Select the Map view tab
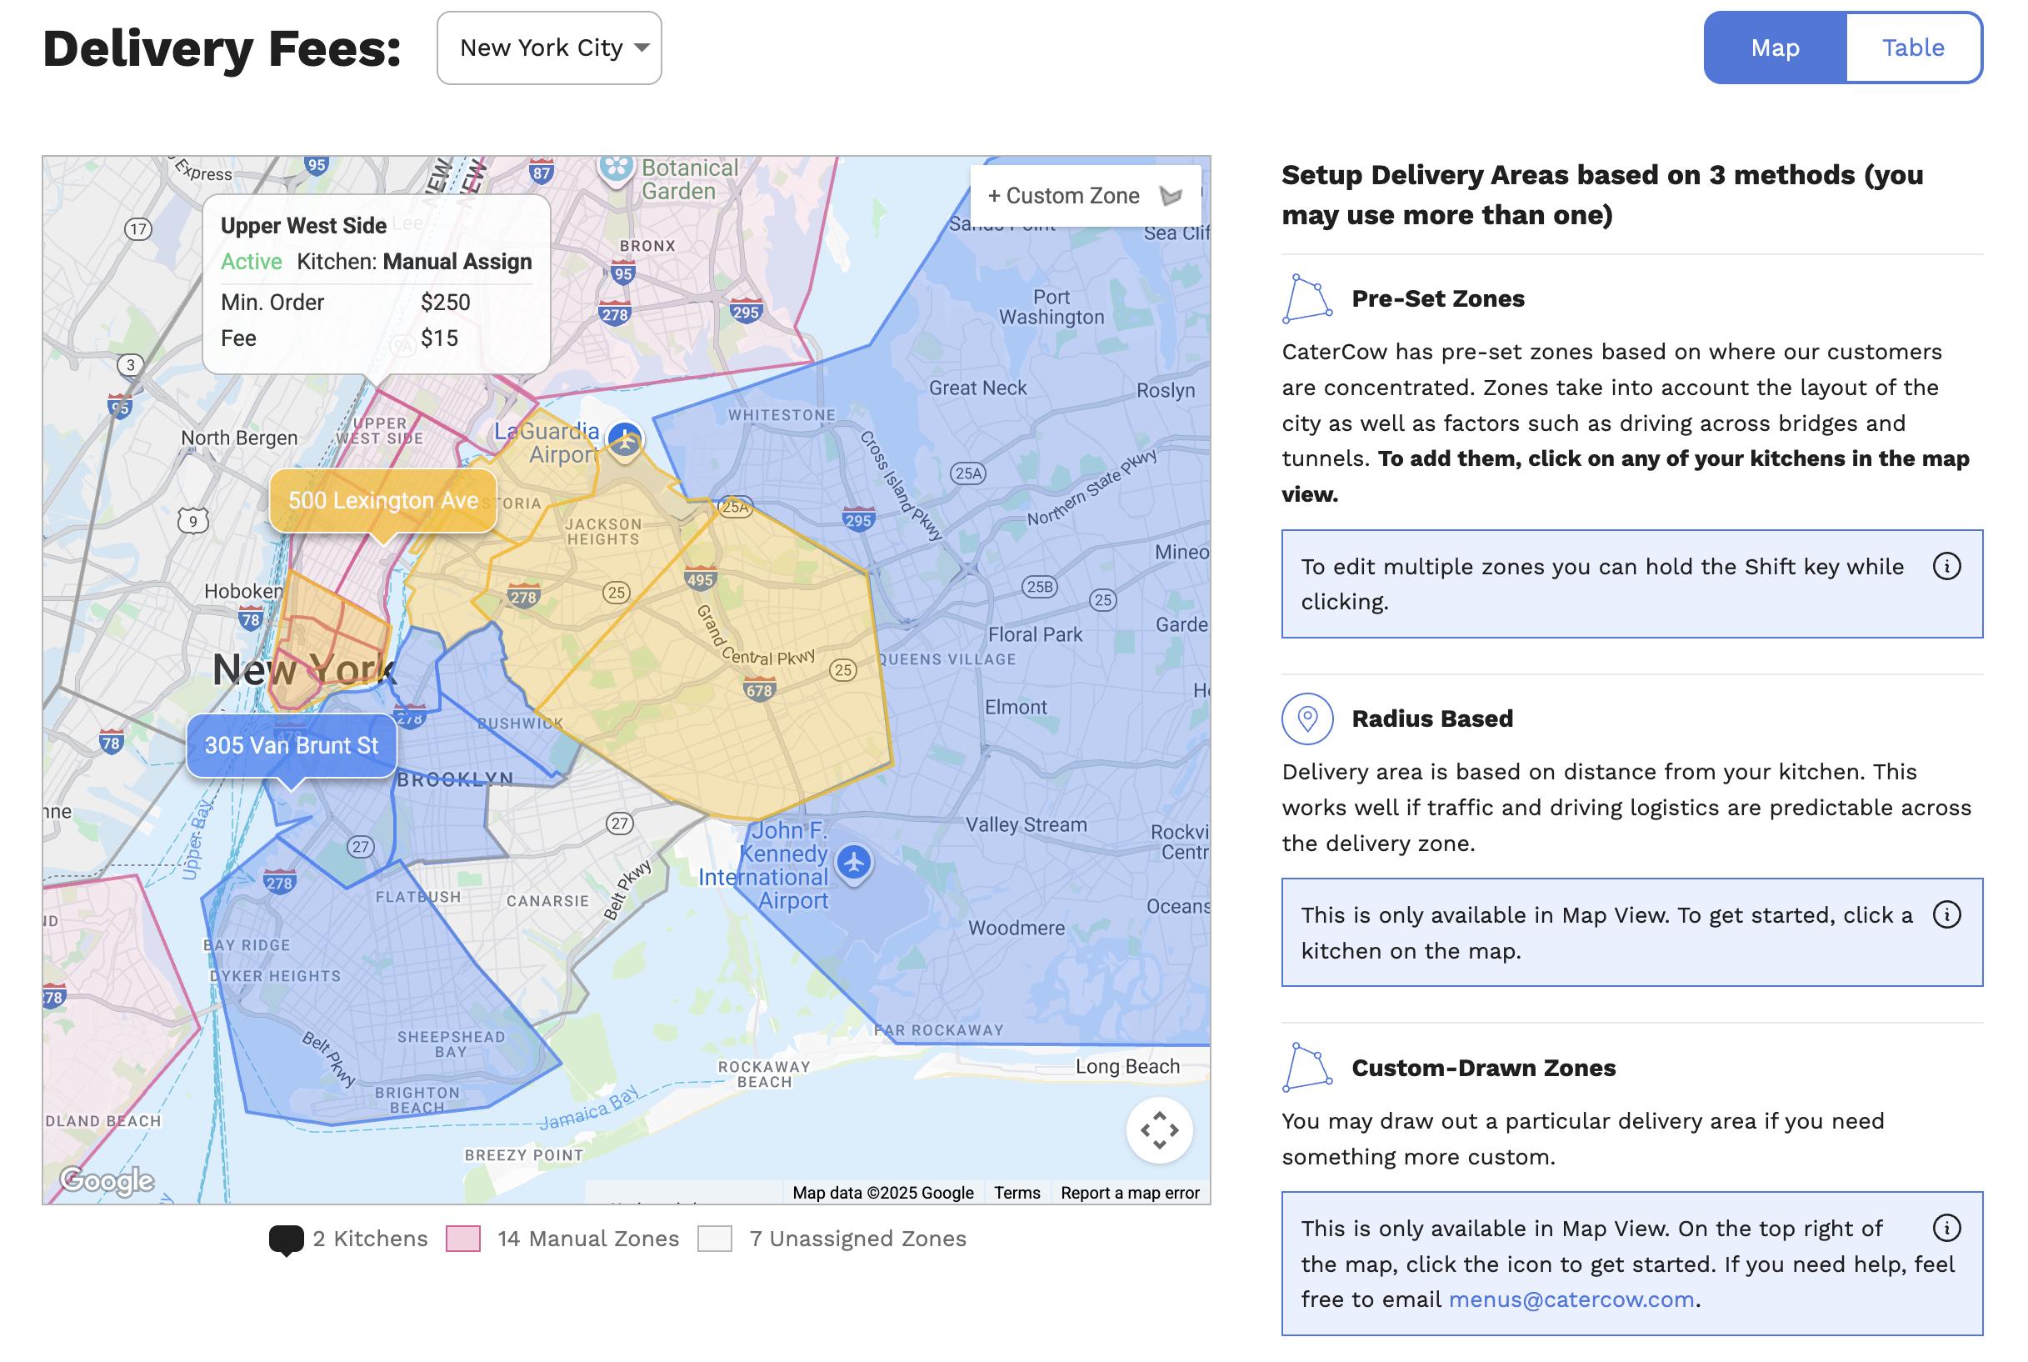Viewport: 2028px width, 1362px height. pyautogui.click(x=1775, y=48)
